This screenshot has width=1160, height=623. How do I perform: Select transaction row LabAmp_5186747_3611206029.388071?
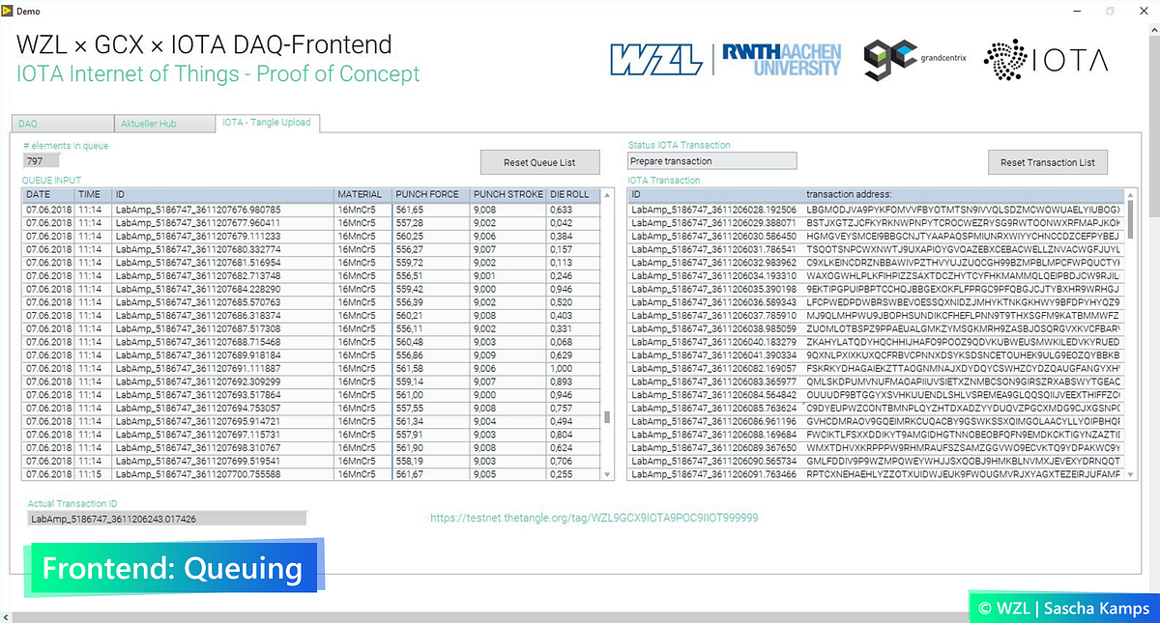875,221
